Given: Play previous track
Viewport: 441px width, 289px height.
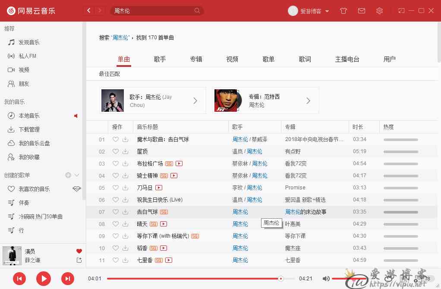Looking at the screenshot, I should click(19, 279).
